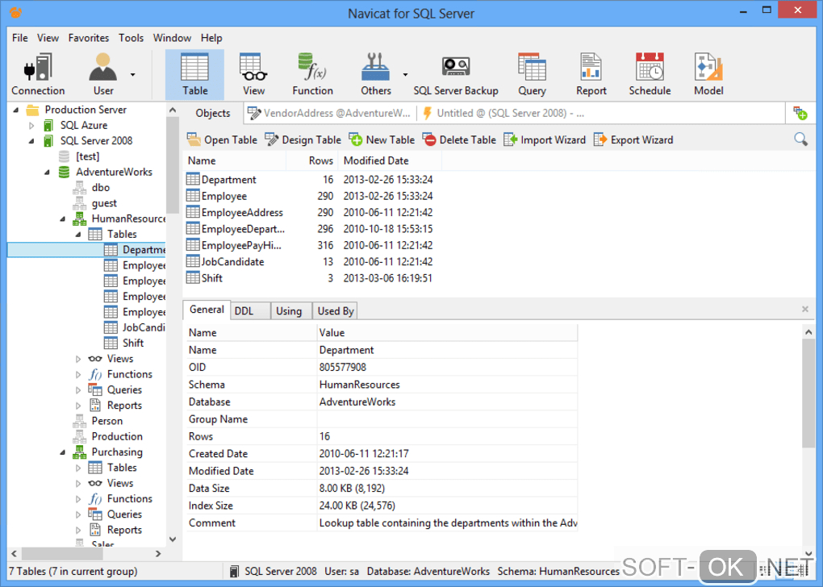Click Department table icon in object list

193,179
